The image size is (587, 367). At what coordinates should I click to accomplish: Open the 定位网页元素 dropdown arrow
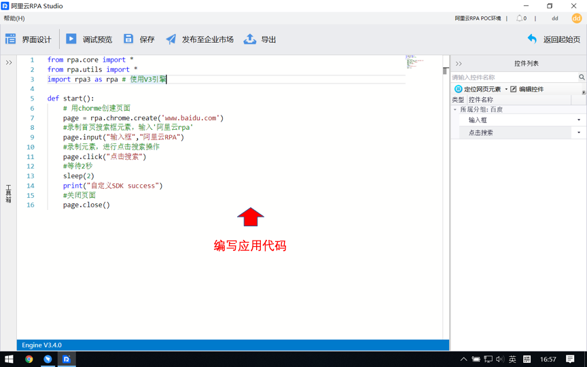pos(506,89)
